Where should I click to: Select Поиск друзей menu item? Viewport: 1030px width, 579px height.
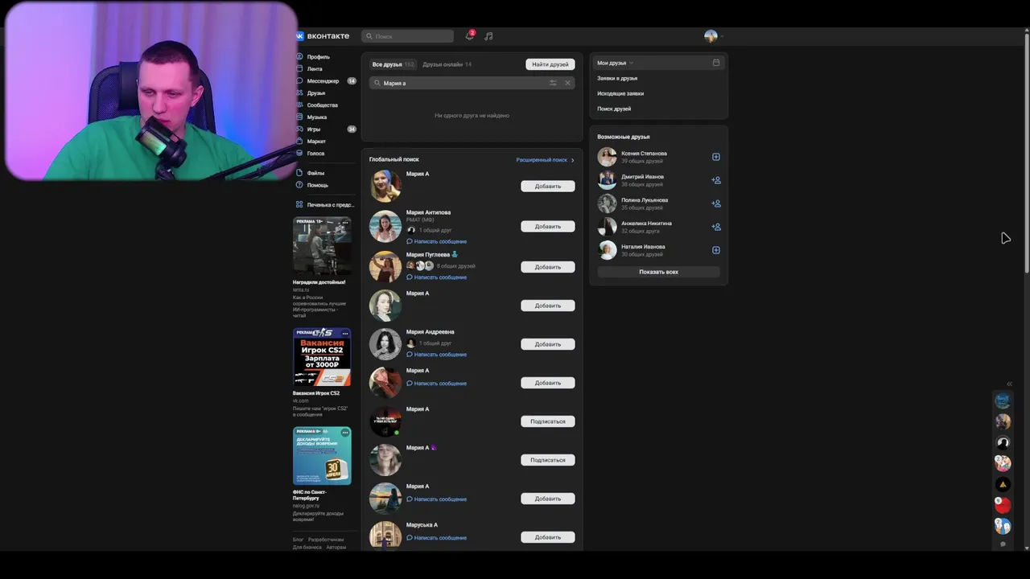[614, 109]
